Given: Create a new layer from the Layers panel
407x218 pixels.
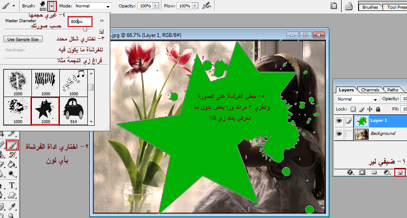Looking at the screenshot, I should [x=399, y=172].
